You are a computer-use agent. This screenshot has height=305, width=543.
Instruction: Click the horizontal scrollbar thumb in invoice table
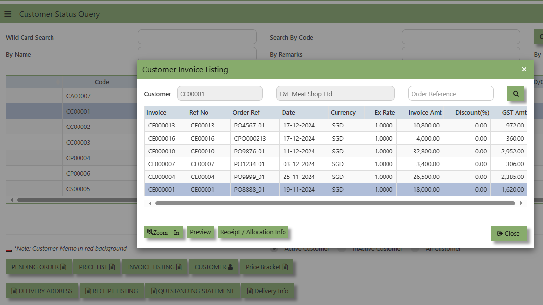click(x=335, y=203)
